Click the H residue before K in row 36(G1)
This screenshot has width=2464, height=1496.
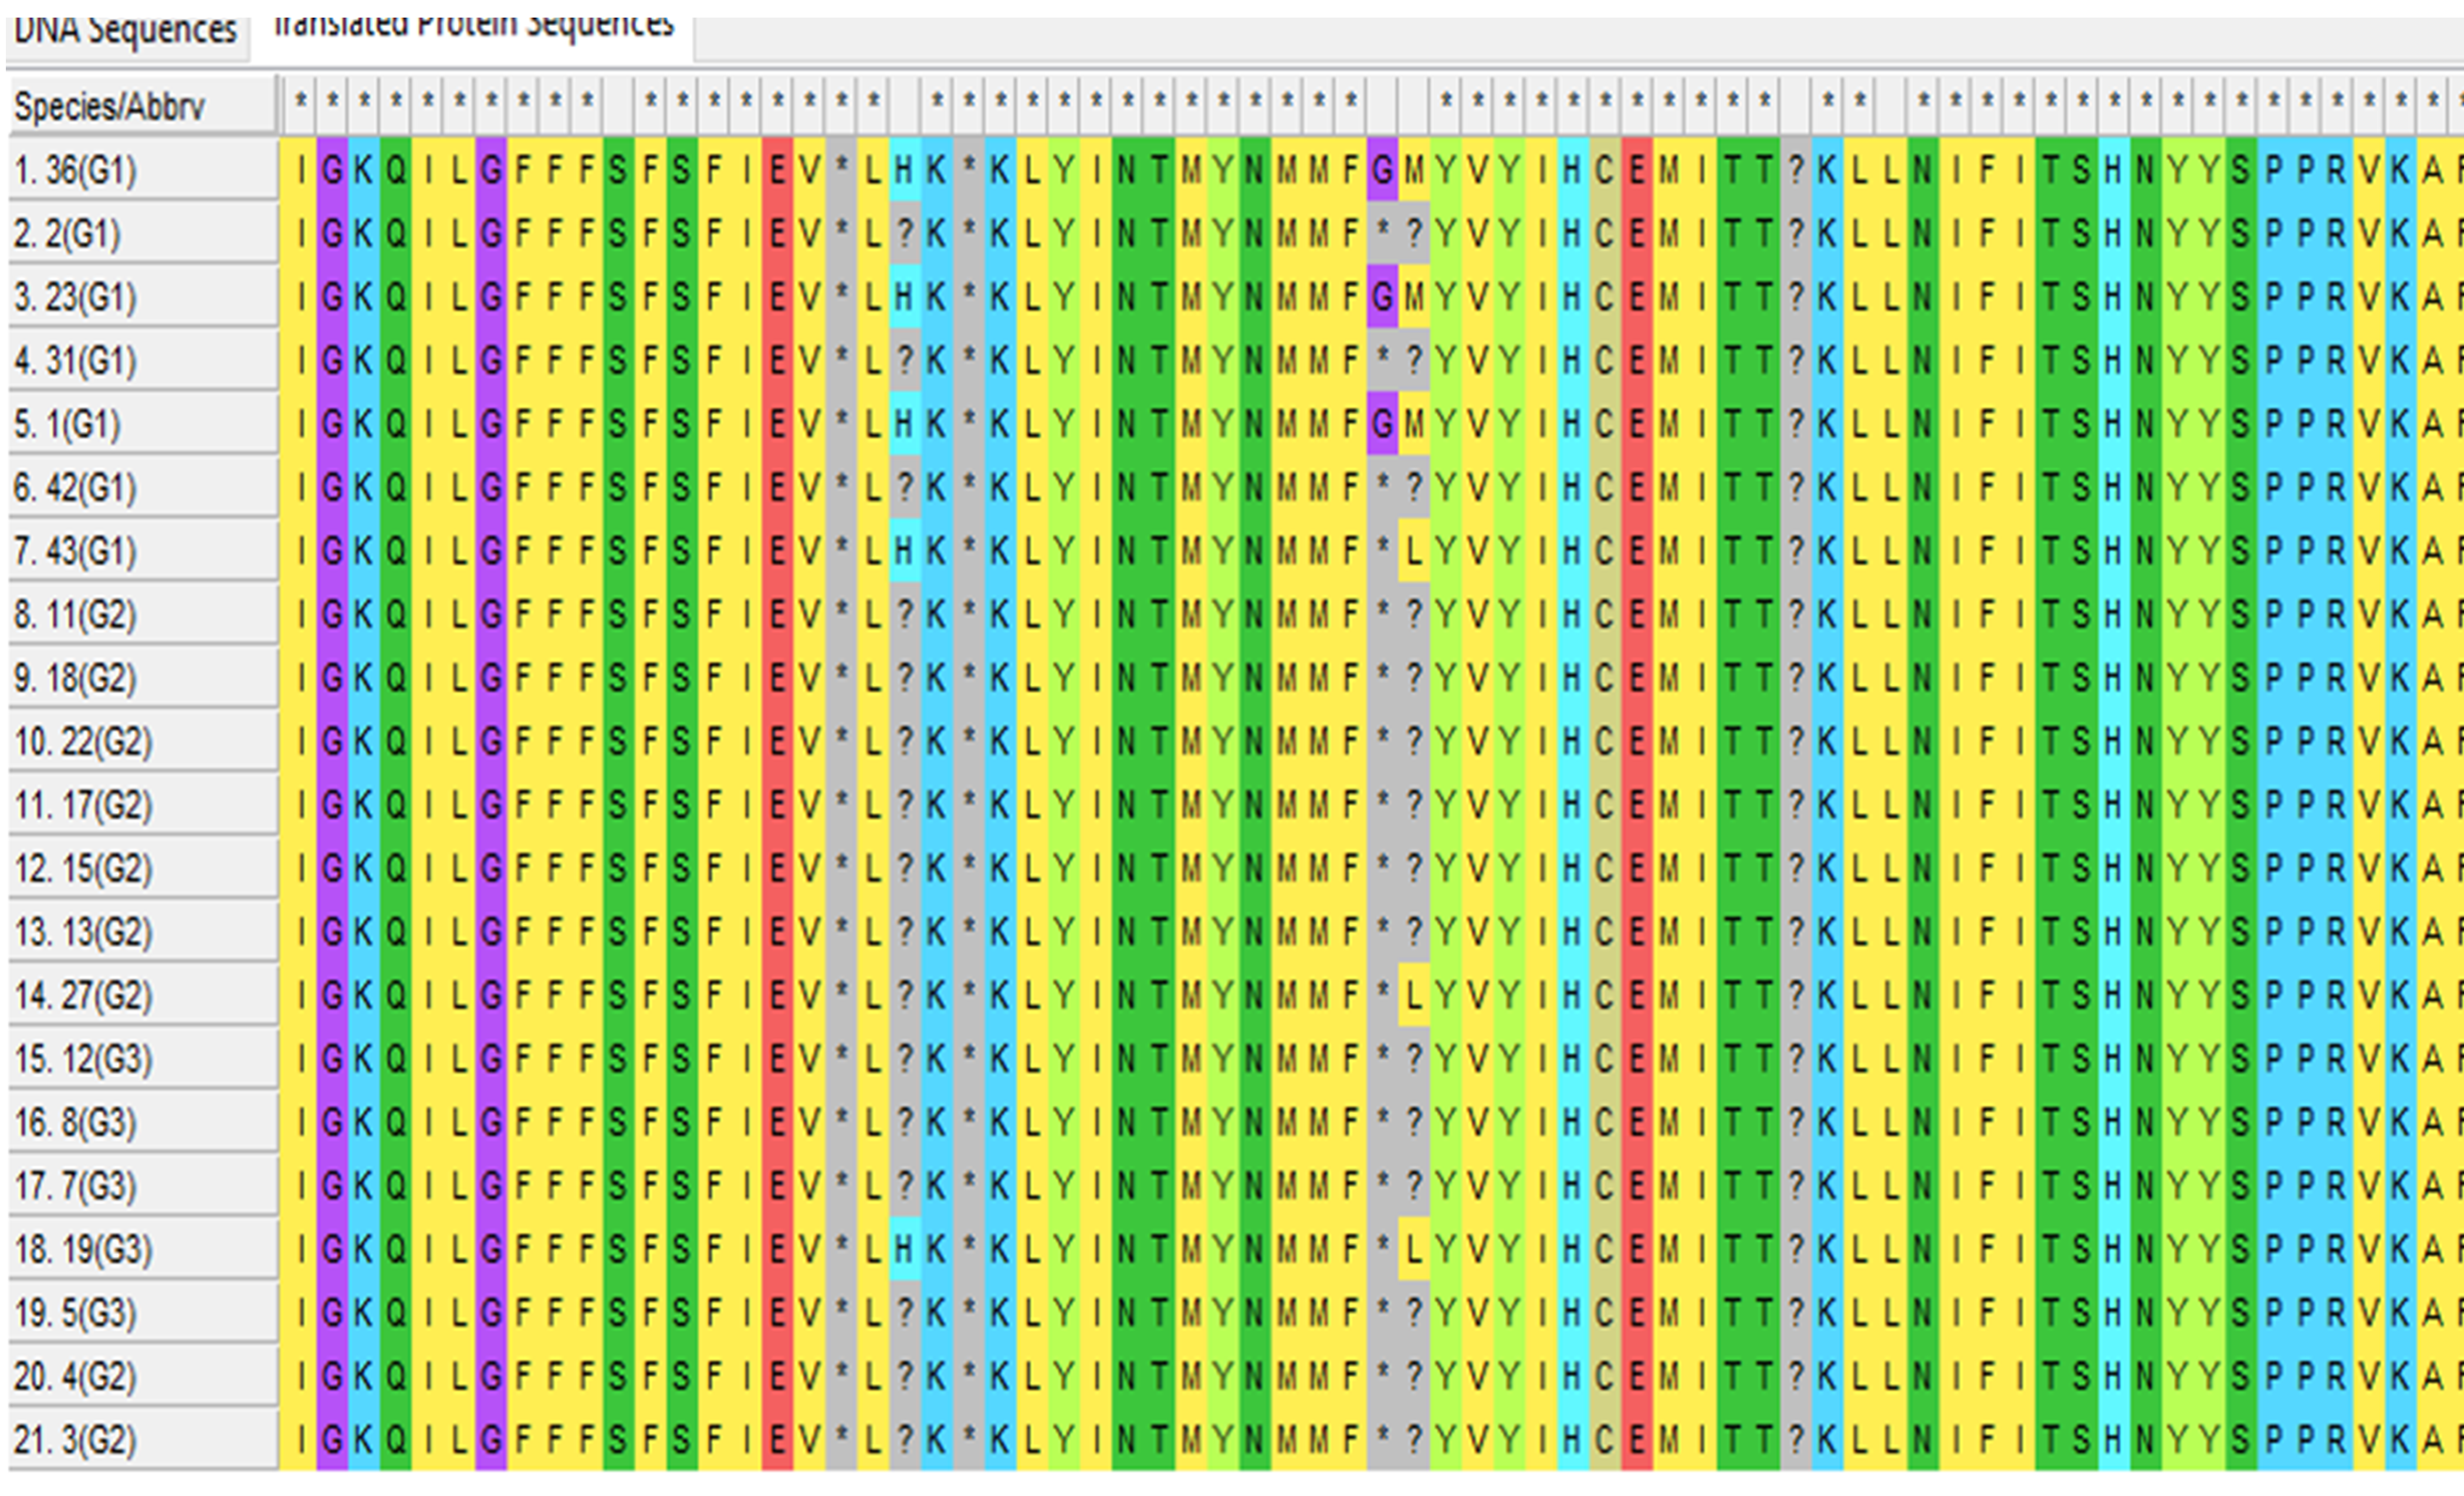pyautogui.click(x=904, y=170)
